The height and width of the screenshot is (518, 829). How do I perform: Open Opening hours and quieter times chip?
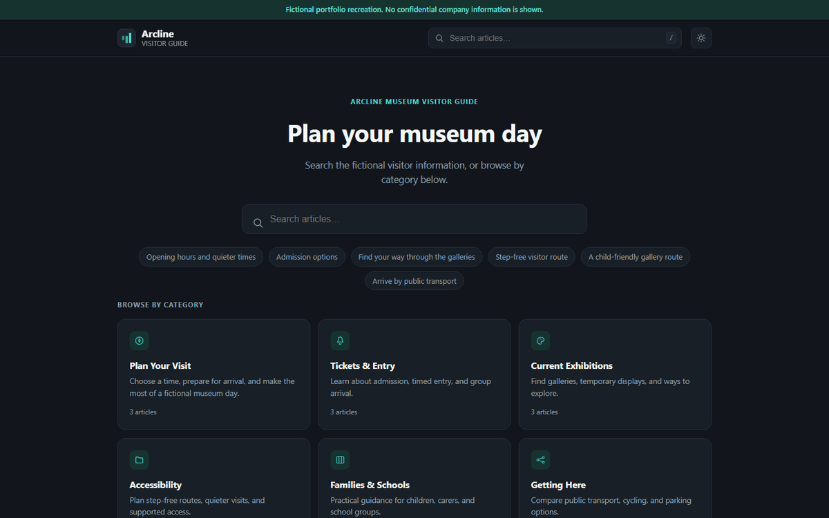[201, 257]
